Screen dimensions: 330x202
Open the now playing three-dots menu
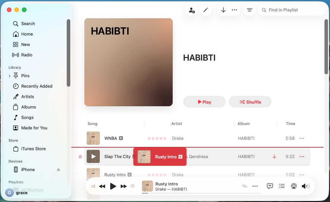click(x=255, y=186)
